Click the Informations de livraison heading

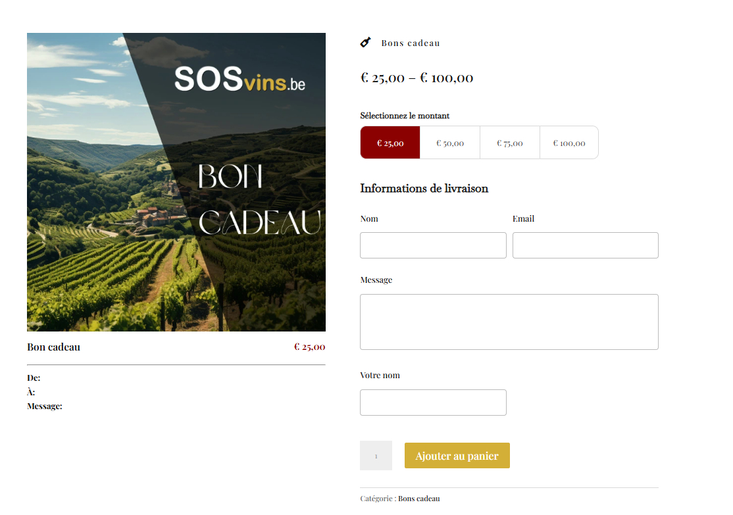pyautogui.click(x=424, y=189)
